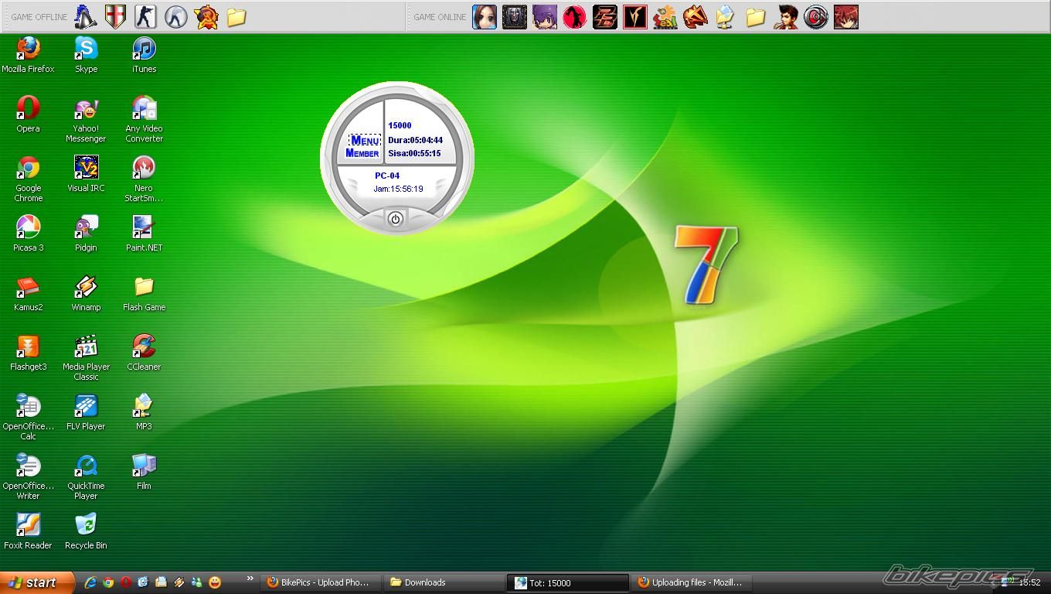
Task: Open the Recycle Bin
Action: [x=86, y=526]
